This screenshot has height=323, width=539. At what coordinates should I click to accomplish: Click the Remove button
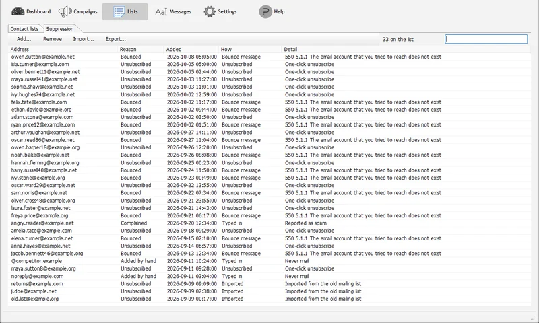53,39
